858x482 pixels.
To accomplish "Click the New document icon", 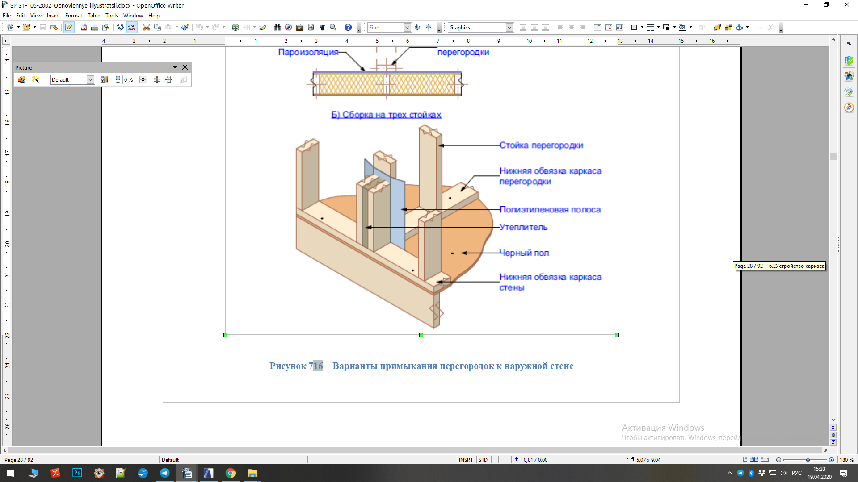I will tap(10, 27).
